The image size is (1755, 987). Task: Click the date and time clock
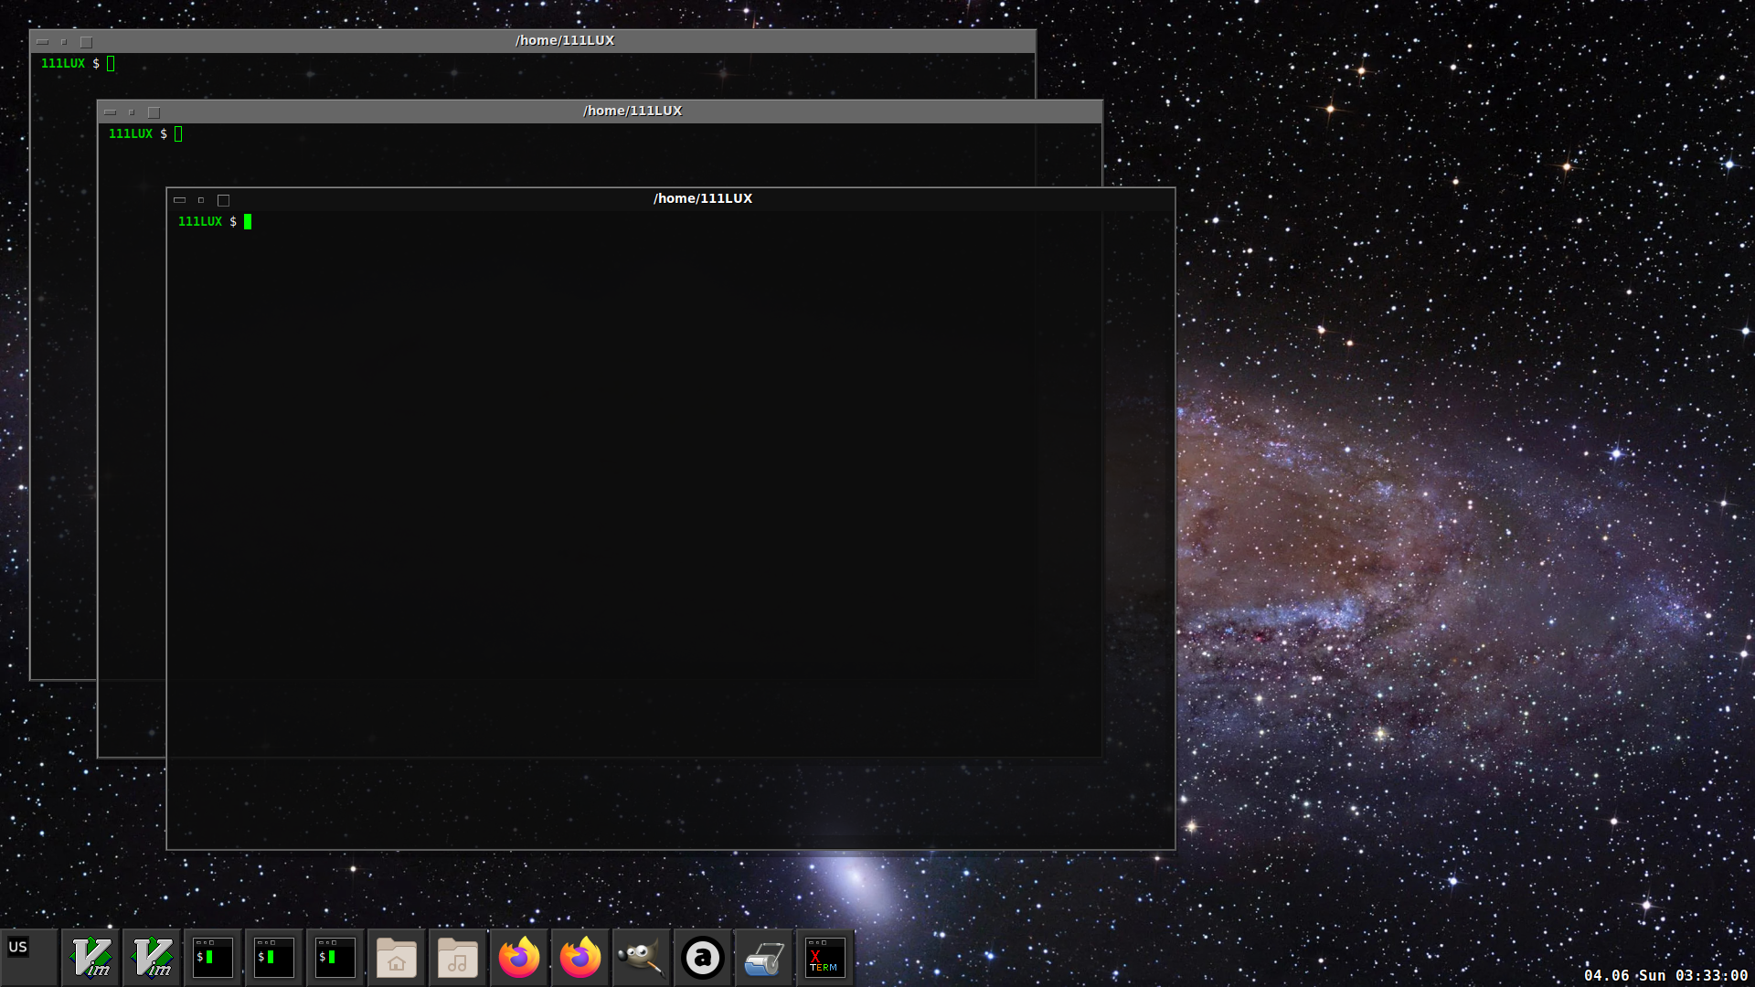point(1665,975)
